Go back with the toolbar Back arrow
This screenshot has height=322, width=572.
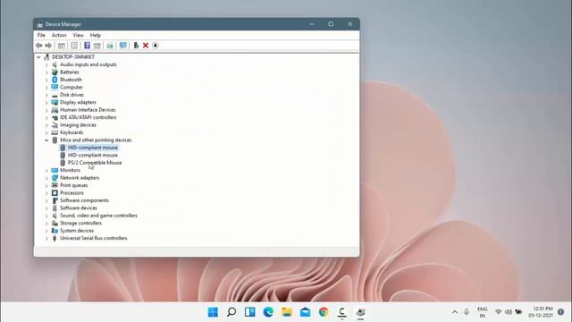39,46
